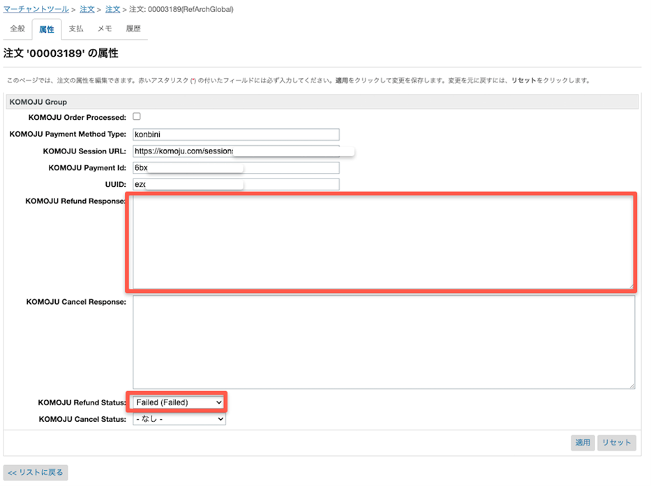
Task: Click the リセット button
Action: click(x=616, y=443)
